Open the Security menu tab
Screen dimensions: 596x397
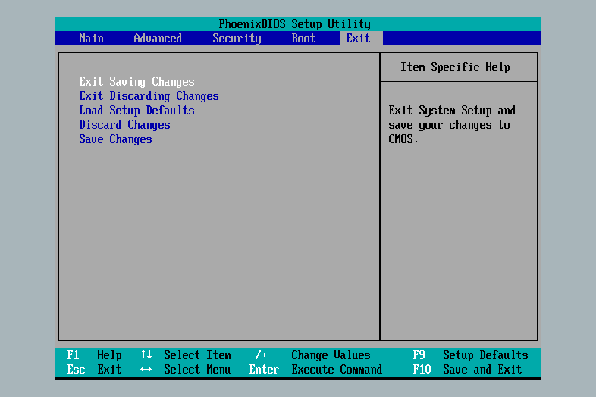[x=237, y=39]
